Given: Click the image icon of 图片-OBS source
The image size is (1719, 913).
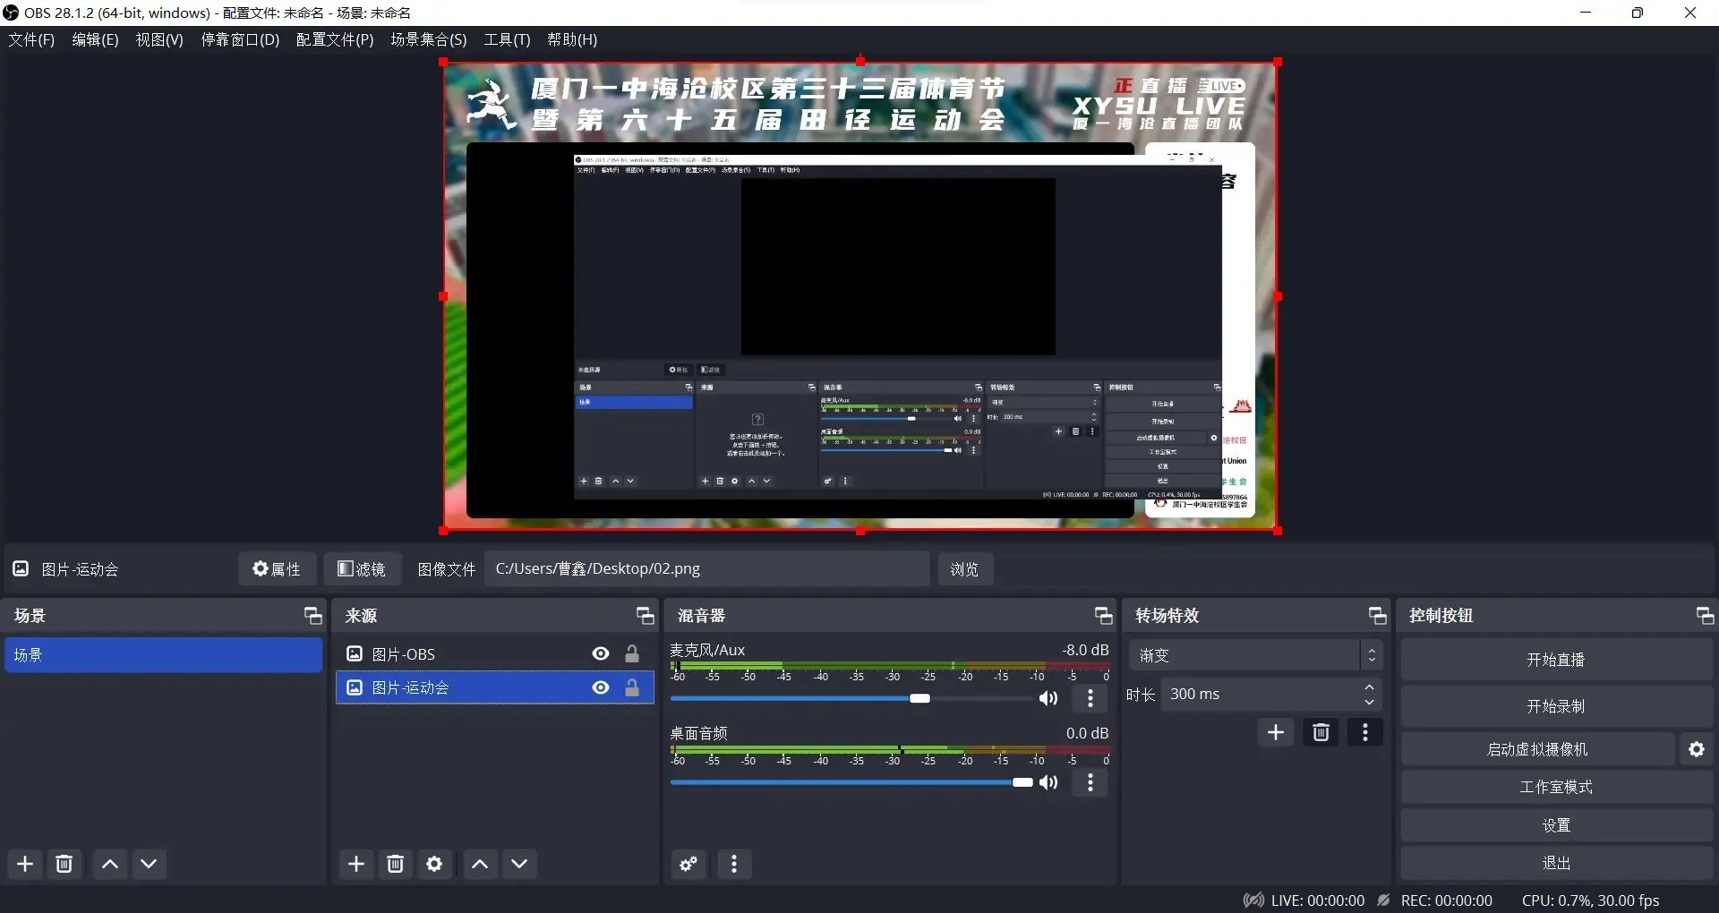Looking at the screenshot, I should pyautogui.click(x=355, y=654).
